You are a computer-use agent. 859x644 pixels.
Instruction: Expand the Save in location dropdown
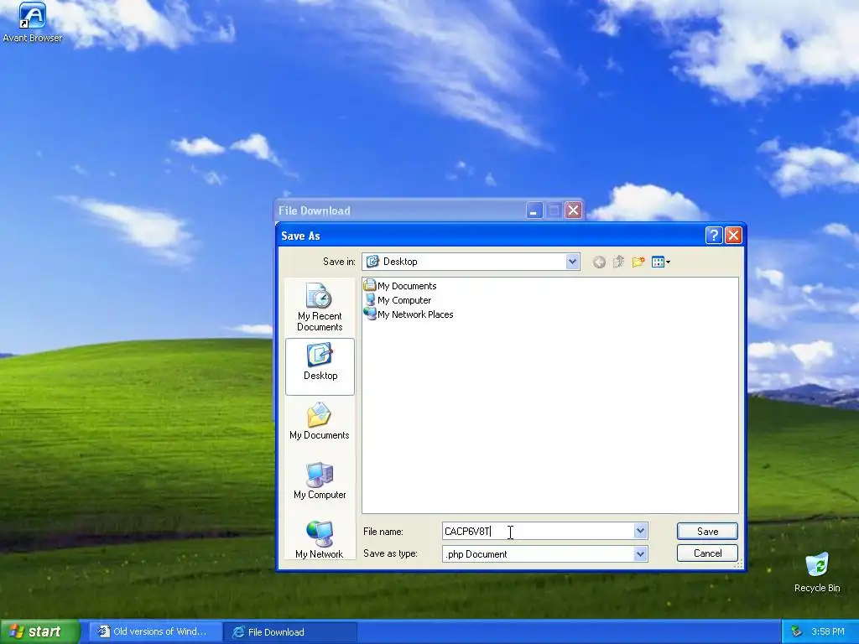(x=572, y=262)
